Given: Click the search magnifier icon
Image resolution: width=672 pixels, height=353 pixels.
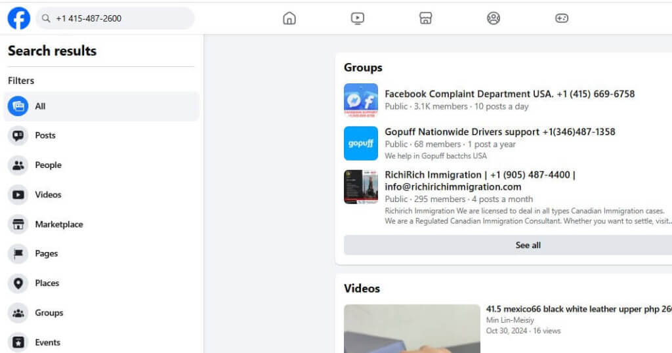Looking at the screenshot, I should [46, 18].
